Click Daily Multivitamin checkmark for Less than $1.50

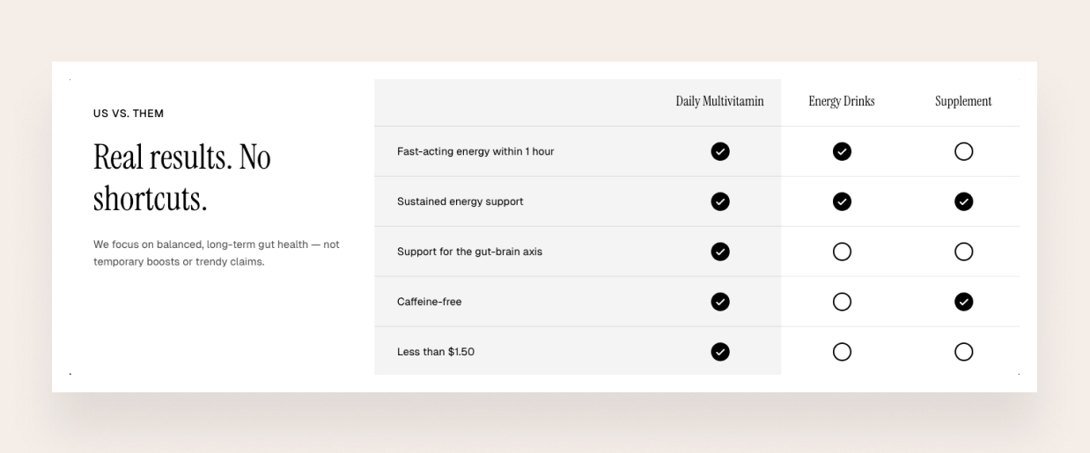(x=720, y=352)
